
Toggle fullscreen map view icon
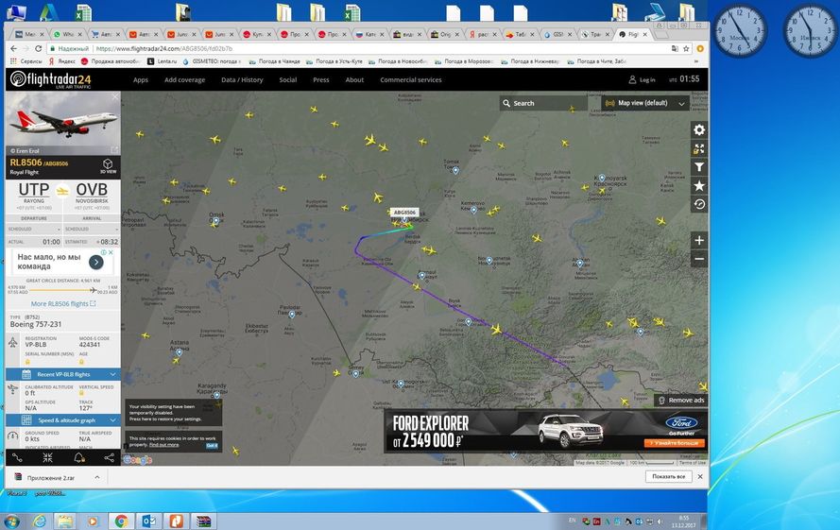[x=699, y=148]
